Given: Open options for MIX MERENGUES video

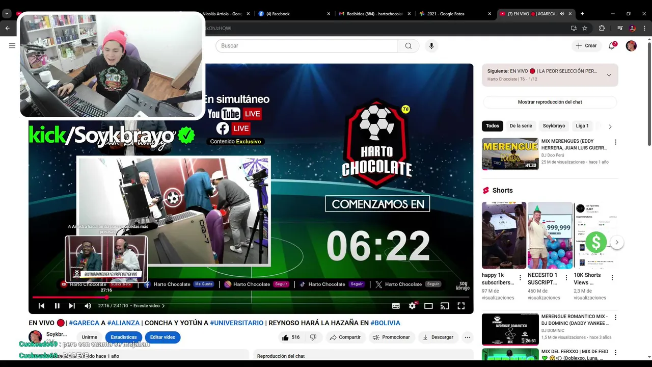Looking at the screenshot, I should pyautogui.click(x=615, y=142).
